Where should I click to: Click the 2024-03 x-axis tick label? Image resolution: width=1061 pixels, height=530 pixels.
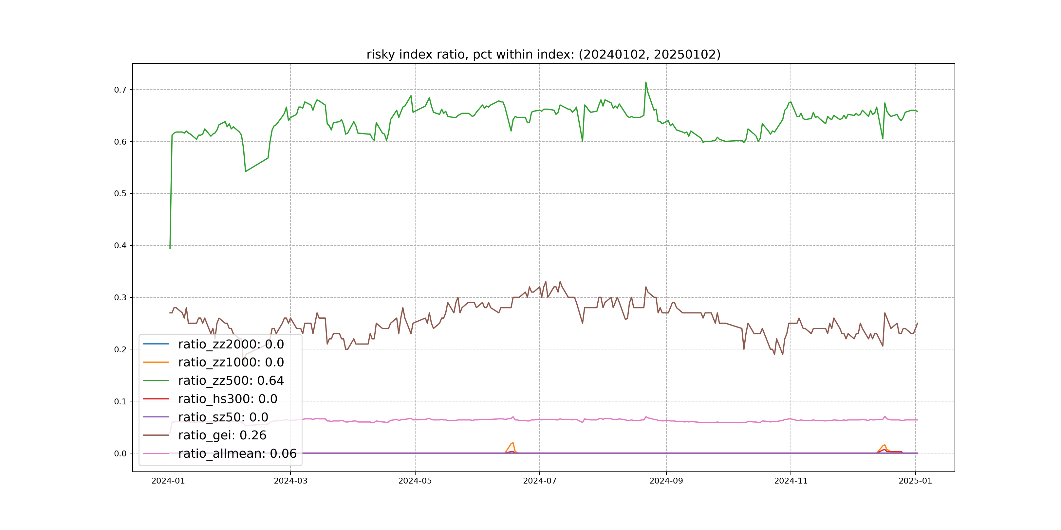point(290,481)
